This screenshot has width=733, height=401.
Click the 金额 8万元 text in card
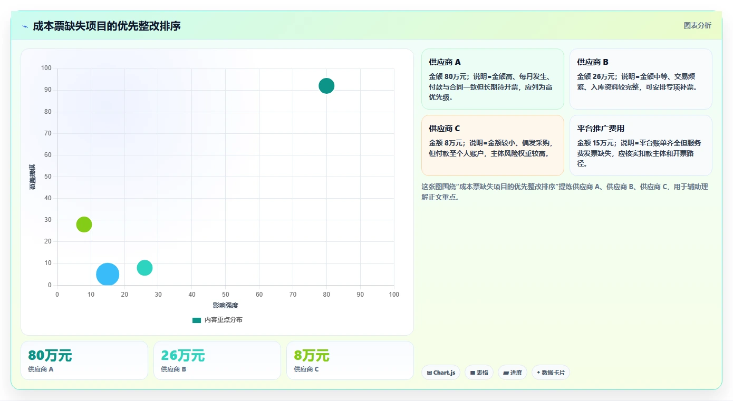tap(446, 143)
